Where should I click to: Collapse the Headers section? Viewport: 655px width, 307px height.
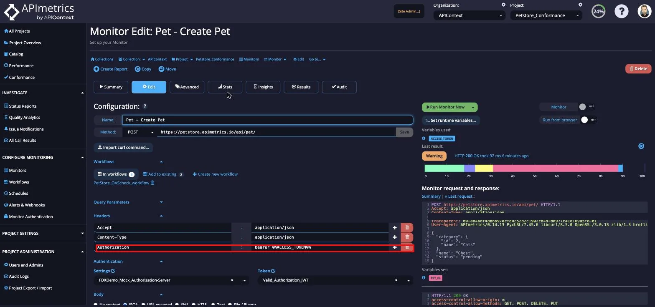[x=161, y=216]
